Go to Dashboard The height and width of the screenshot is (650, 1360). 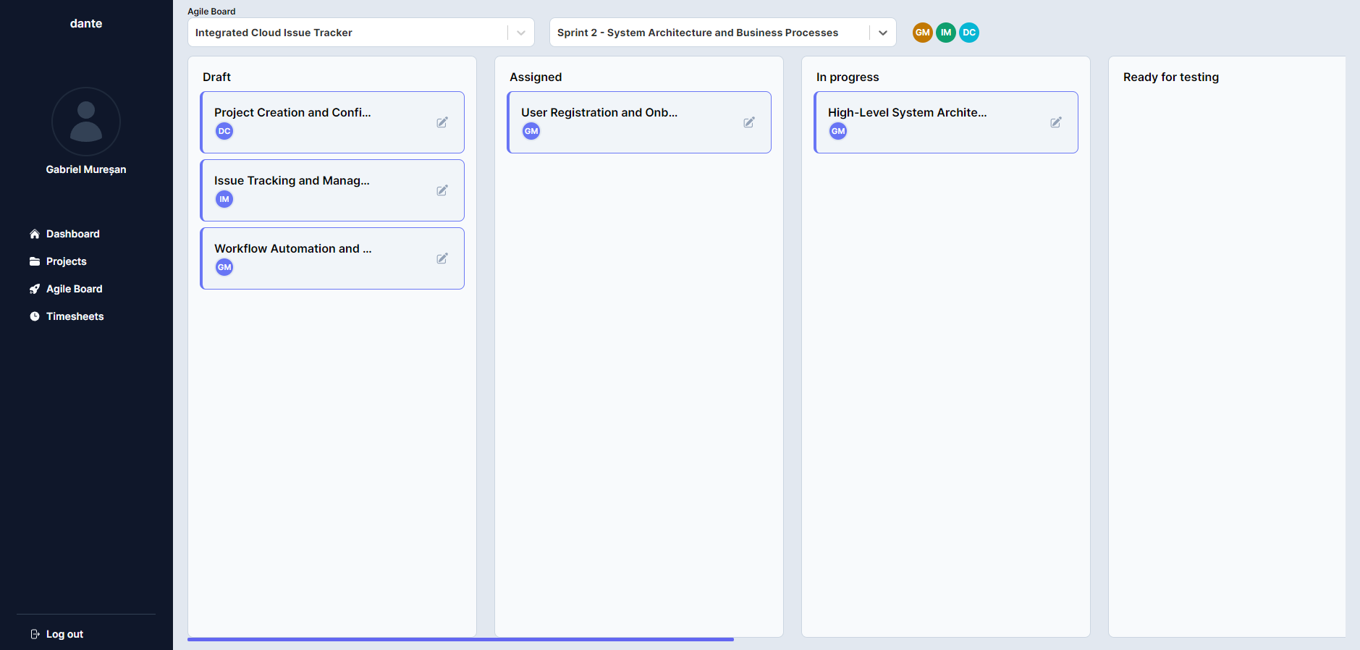[73, 234]
